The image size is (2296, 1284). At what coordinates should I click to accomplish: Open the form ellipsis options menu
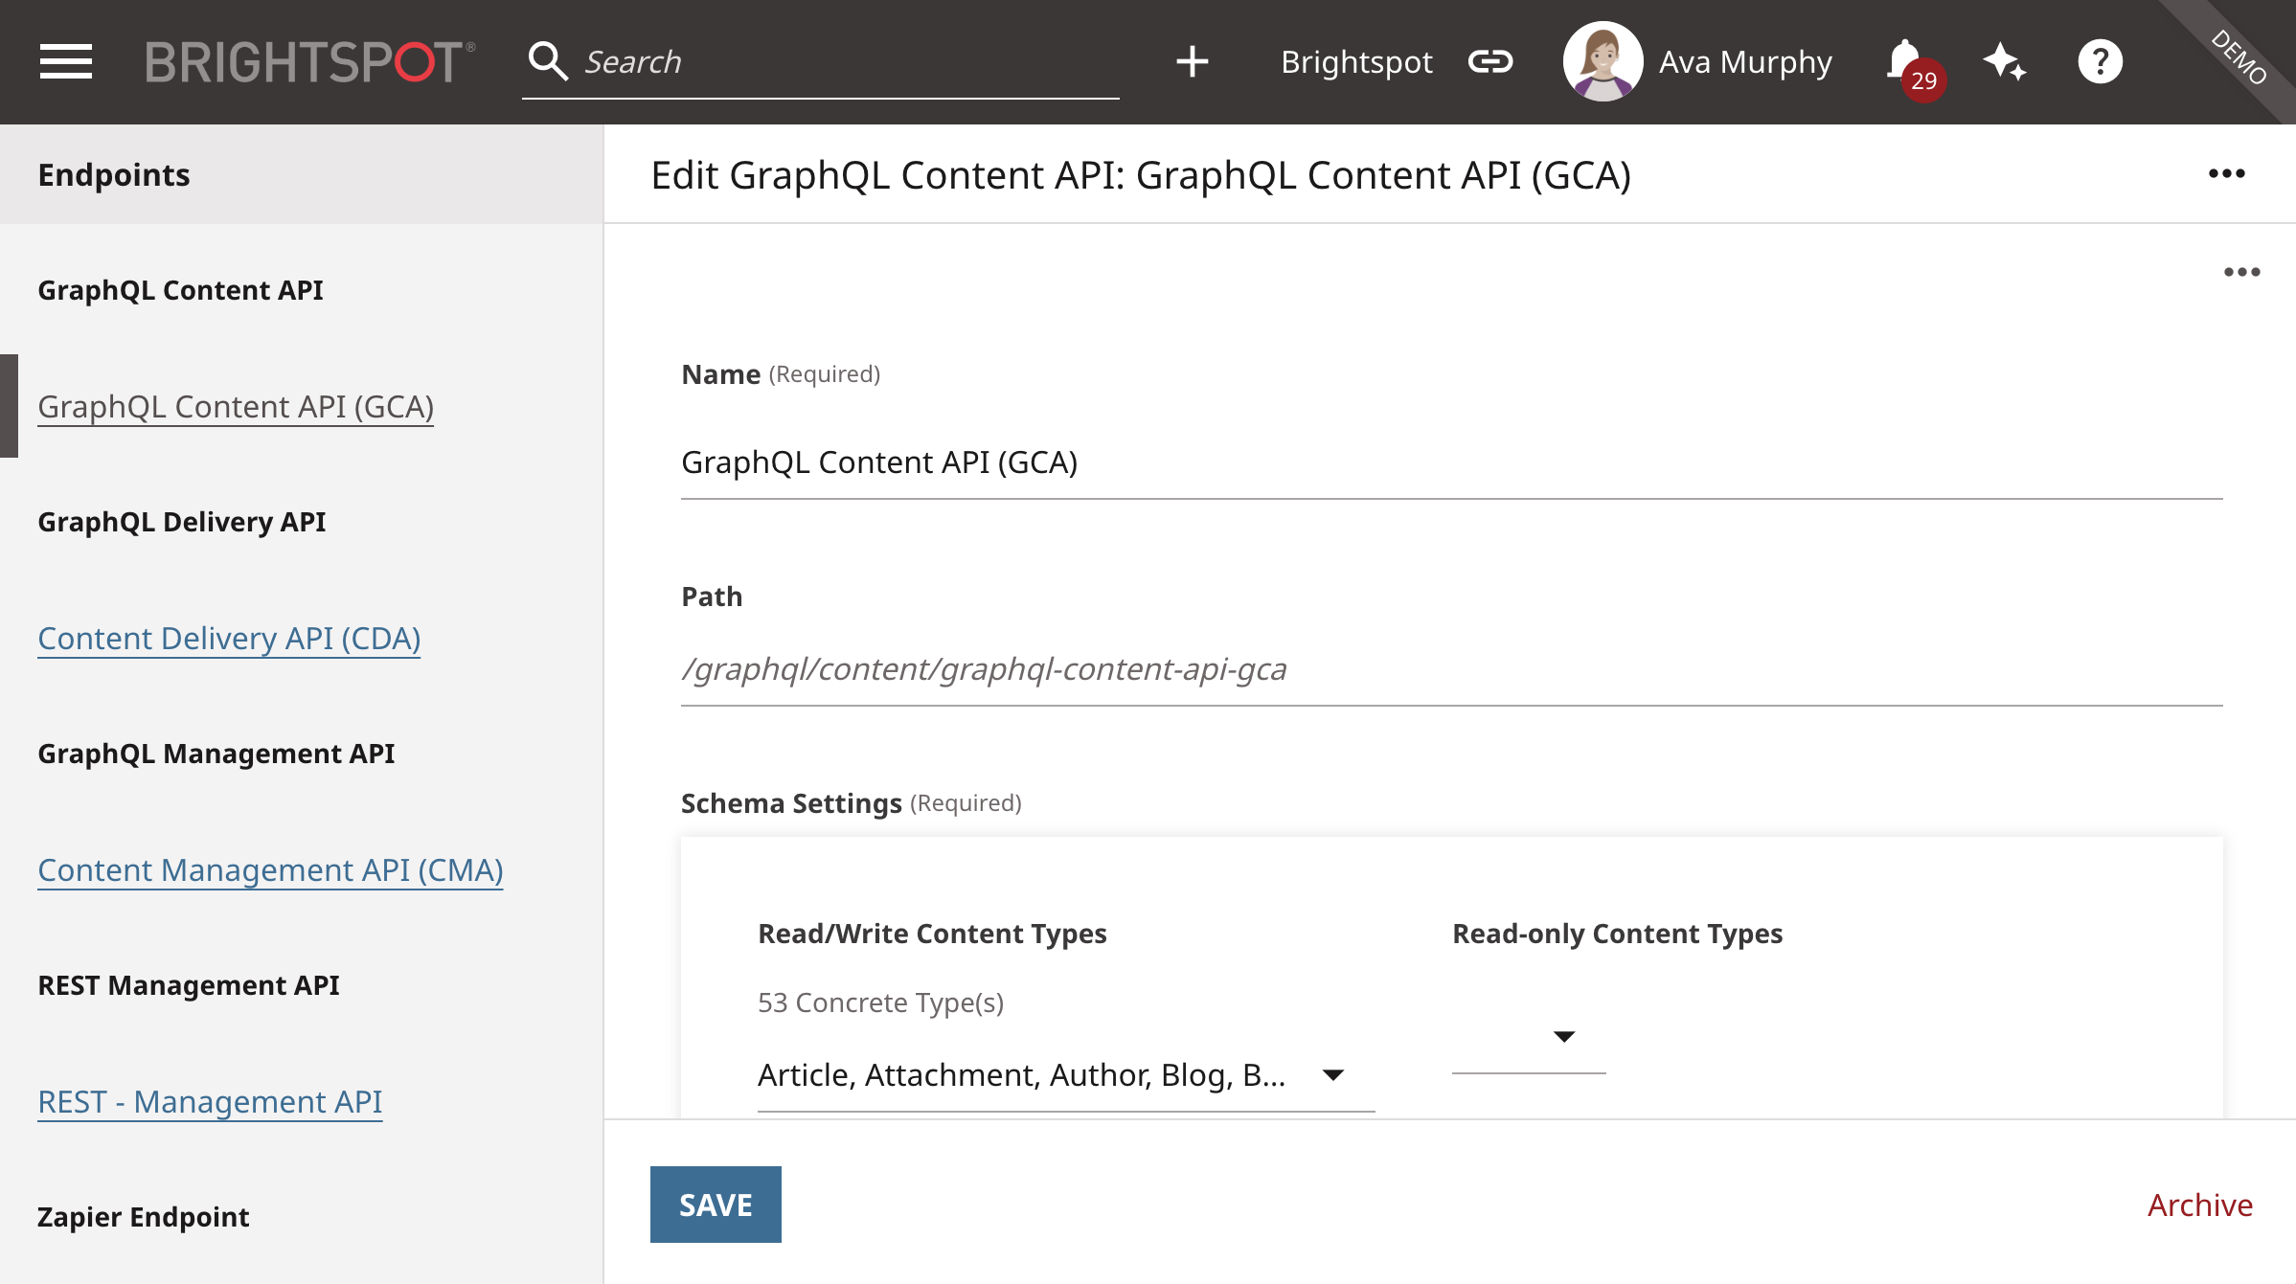tap(2241, 272)
